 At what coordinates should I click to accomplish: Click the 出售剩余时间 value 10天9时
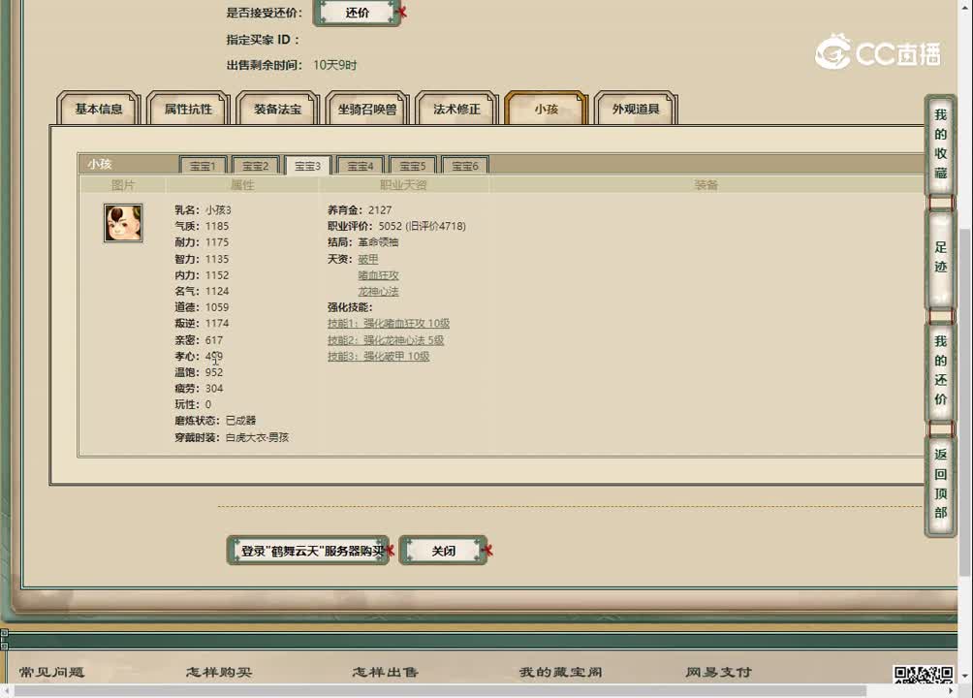point(335,65)
